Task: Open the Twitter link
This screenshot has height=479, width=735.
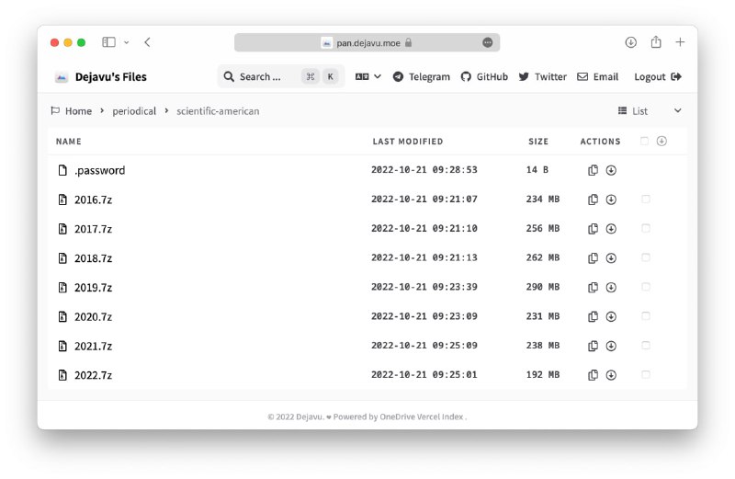Action: click(x=542, y=76)
